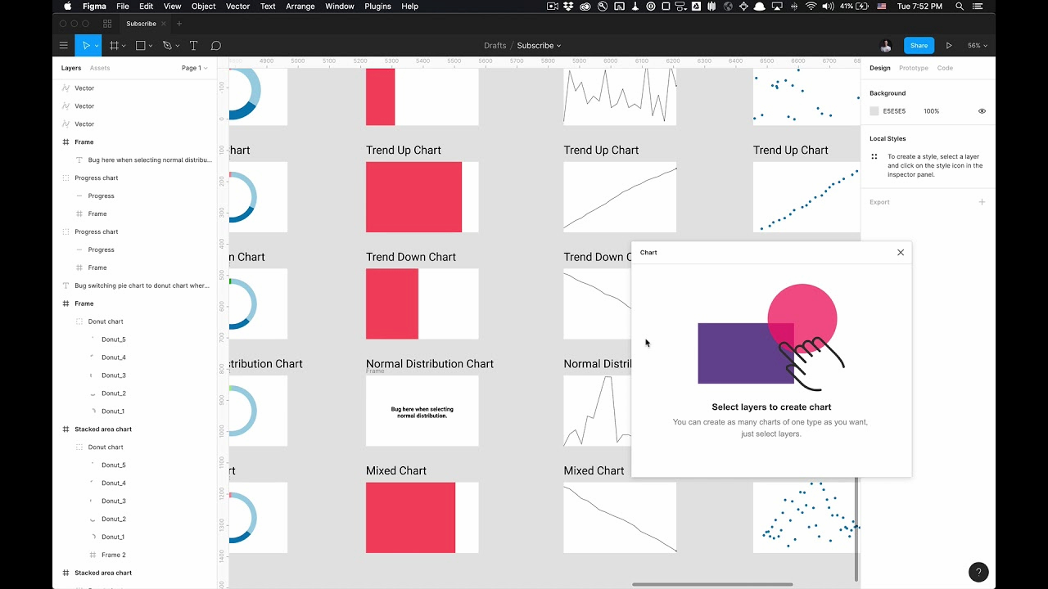This screenshot has width=1048, height=589.
Task: Select the Donut_5 layer under first Donut chart
Action: point(113,339)
